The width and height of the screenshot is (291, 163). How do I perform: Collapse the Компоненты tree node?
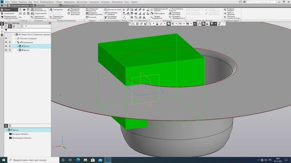(x=16, y=42)
